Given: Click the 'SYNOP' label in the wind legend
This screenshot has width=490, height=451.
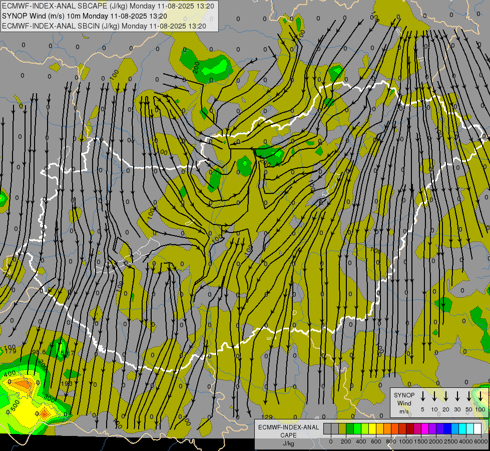Looking at the screenshot, I should tap(404, 395).
